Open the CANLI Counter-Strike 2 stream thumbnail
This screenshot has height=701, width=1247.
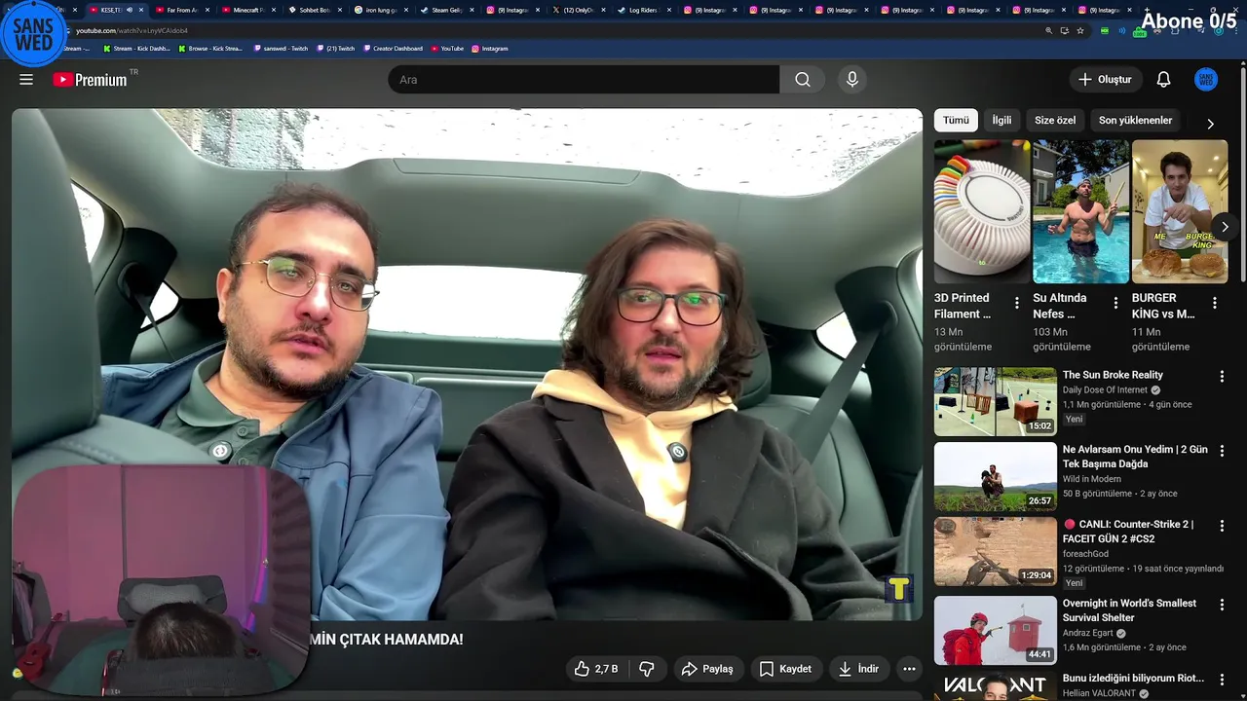(995, 551)
